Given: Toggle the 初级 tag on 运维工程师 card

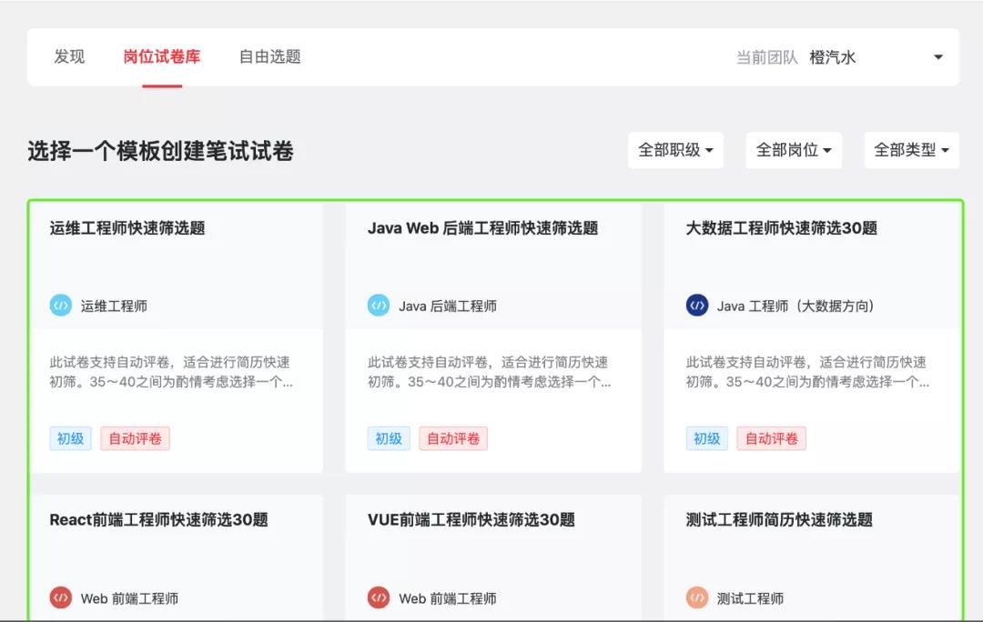Looking at the screenshot, I should click(x=70, y=437).
